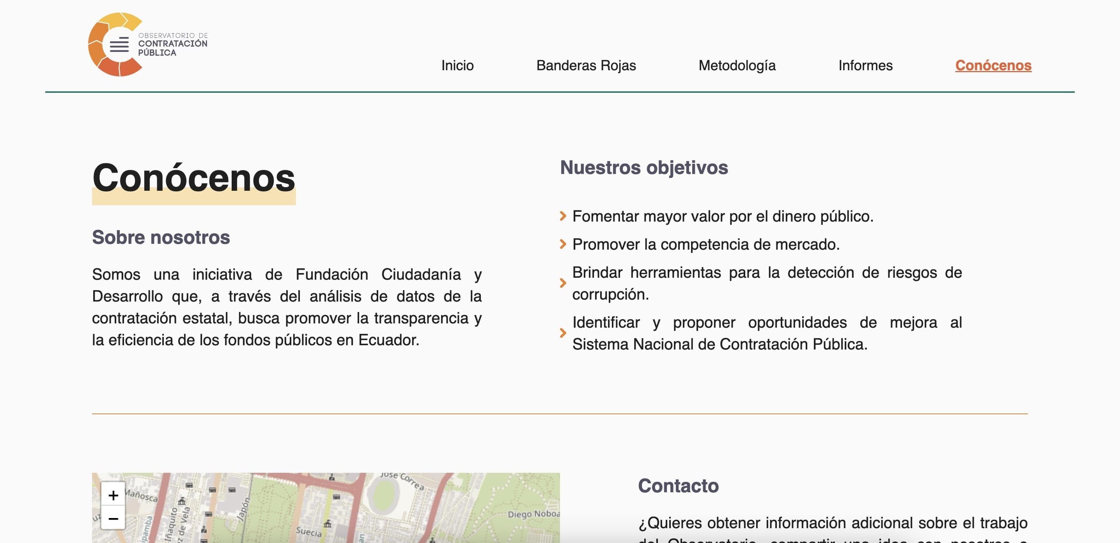Click the '¿Quieres obtener información adicional' text
The width and height of the screenshot is (1120, 543).
(x=833, y=528)
